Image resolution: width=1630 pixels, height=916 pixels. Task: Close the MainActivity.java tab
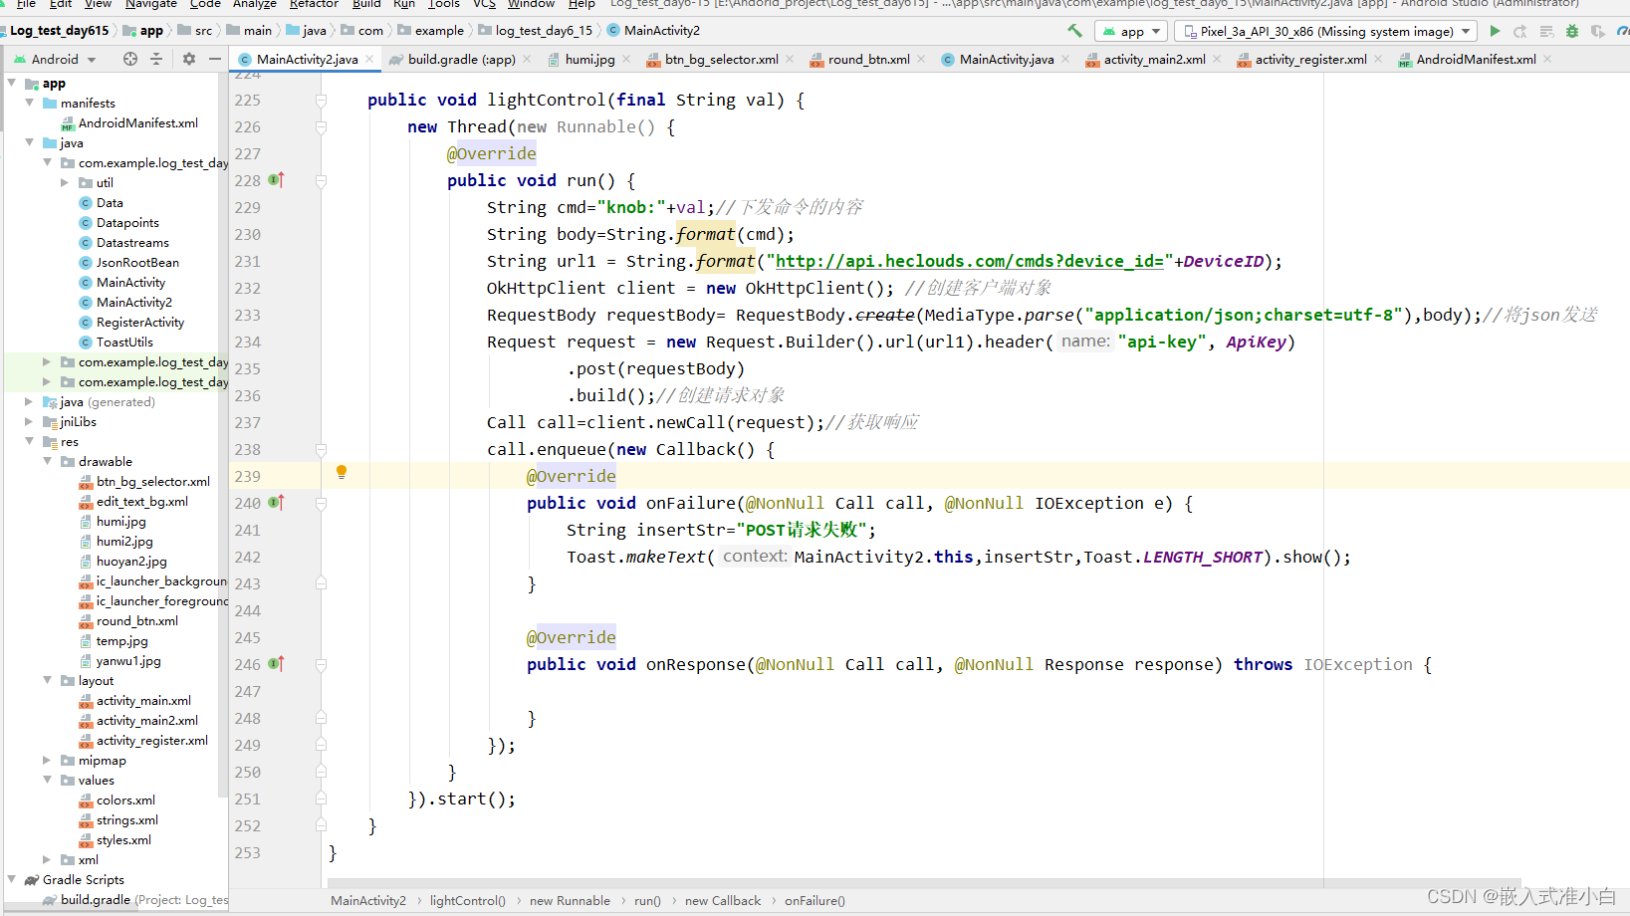tap(1065, 59)
